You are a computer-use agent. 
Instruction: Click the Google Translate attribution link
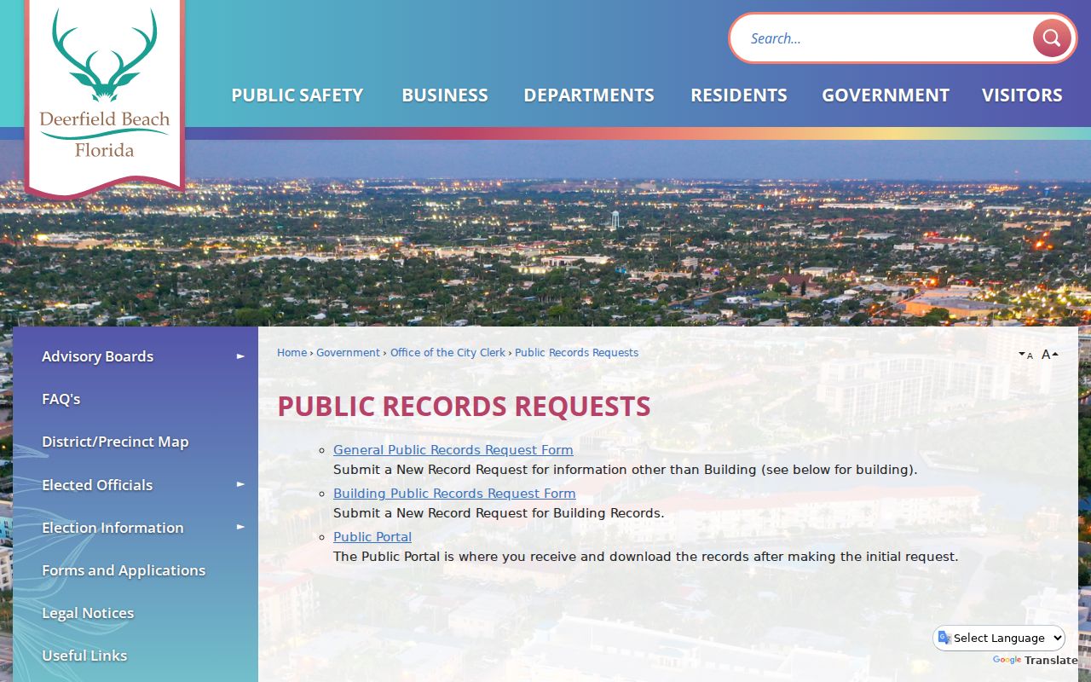coord(1035,660)
